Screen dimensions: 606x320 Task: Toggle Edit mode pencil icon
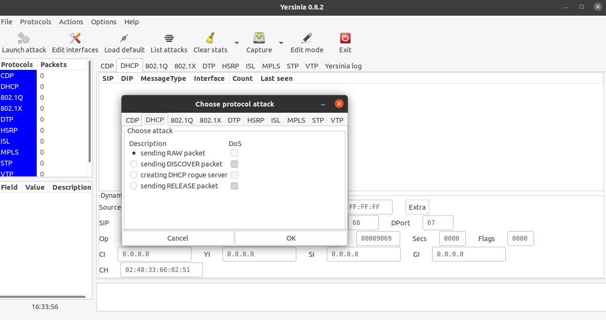307,38
